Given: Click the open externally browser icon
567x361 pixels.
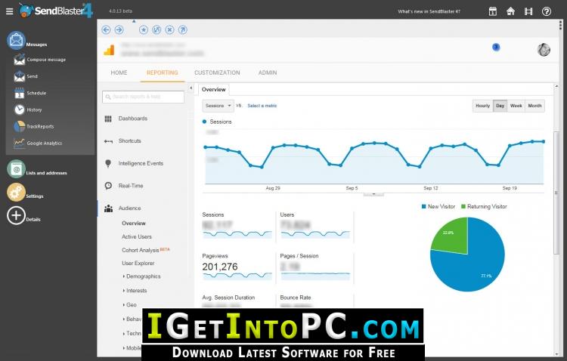Looking at the screenshot, I should pyautogui.click(x=183, y=29).
